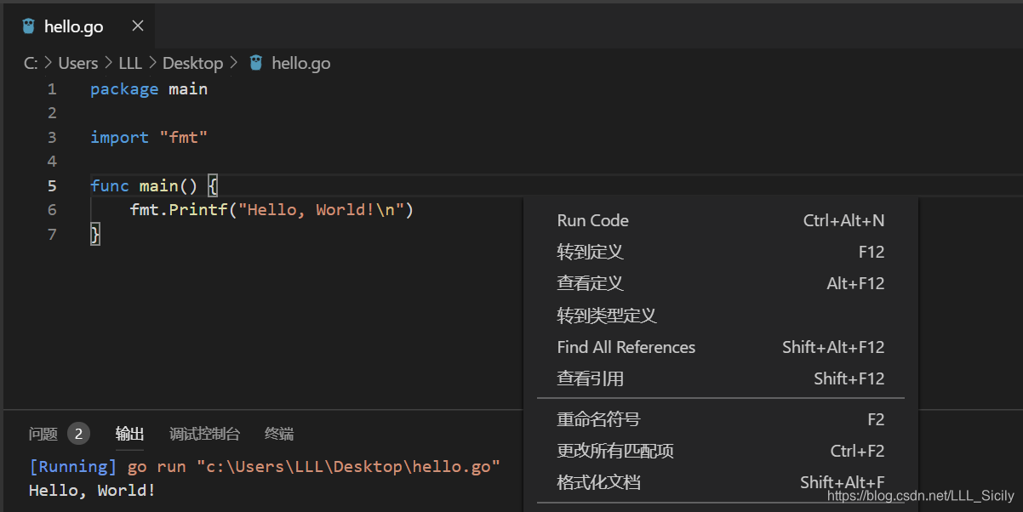Image resolution: width=1023 pixels, height=512 pixels.
Task: Open the Users breadcrumb segment
Action: (x=78, y=63)
